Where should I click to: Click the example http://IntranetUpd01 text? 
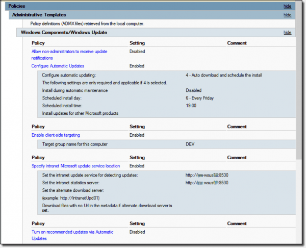click(x=71, y=198)
